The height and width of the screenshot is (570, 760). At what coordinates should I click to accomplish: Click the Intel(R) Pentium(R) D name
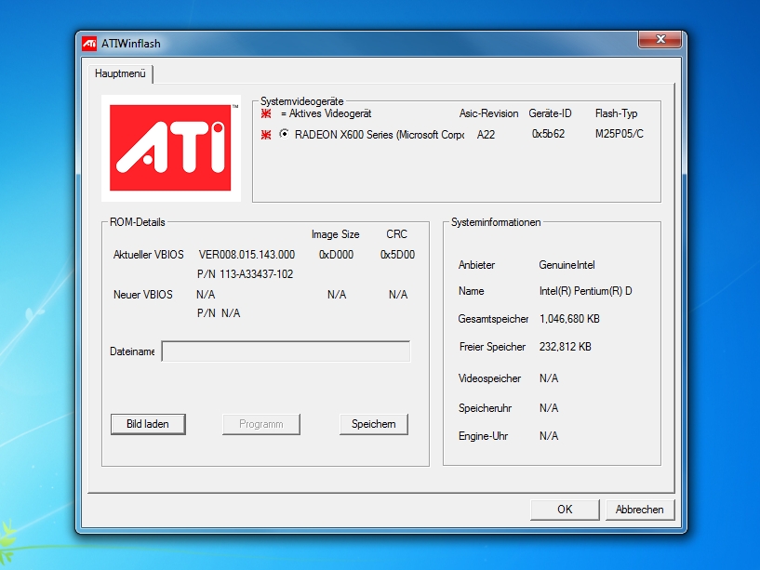click(585, 291)
